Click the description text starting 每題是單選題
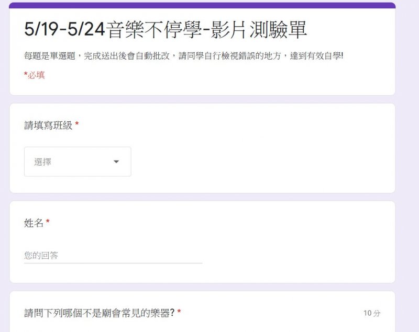Viewport: 419px width, 332px height. coord(184,56)
